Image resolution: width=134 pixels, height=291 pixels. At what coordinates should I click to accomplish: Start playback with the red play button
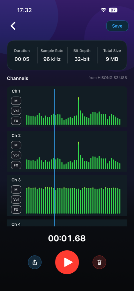click(67, 262)
